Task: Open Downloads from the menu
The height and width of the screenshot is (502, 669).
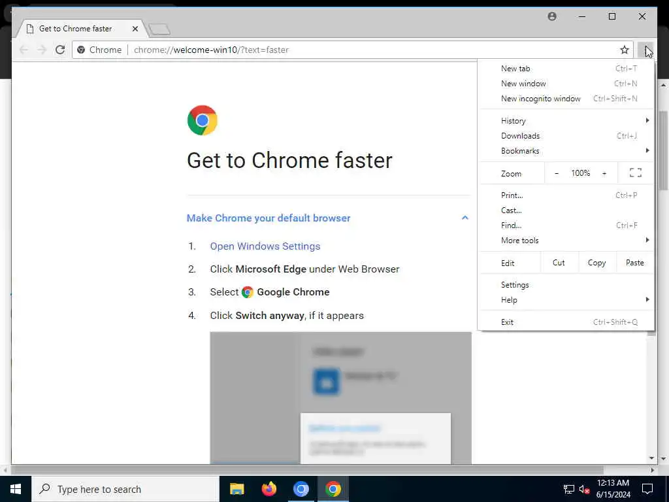Action: 566,136
